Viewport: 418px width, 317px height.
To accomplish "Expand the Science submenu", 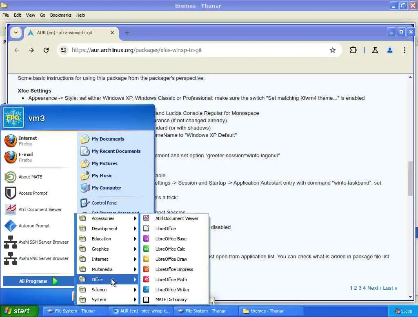I will tap(107, 290).
